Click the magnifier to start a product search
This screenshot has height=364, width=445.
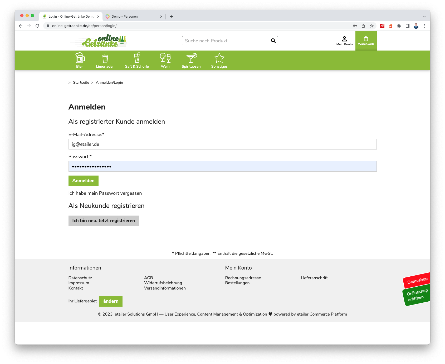273,41
